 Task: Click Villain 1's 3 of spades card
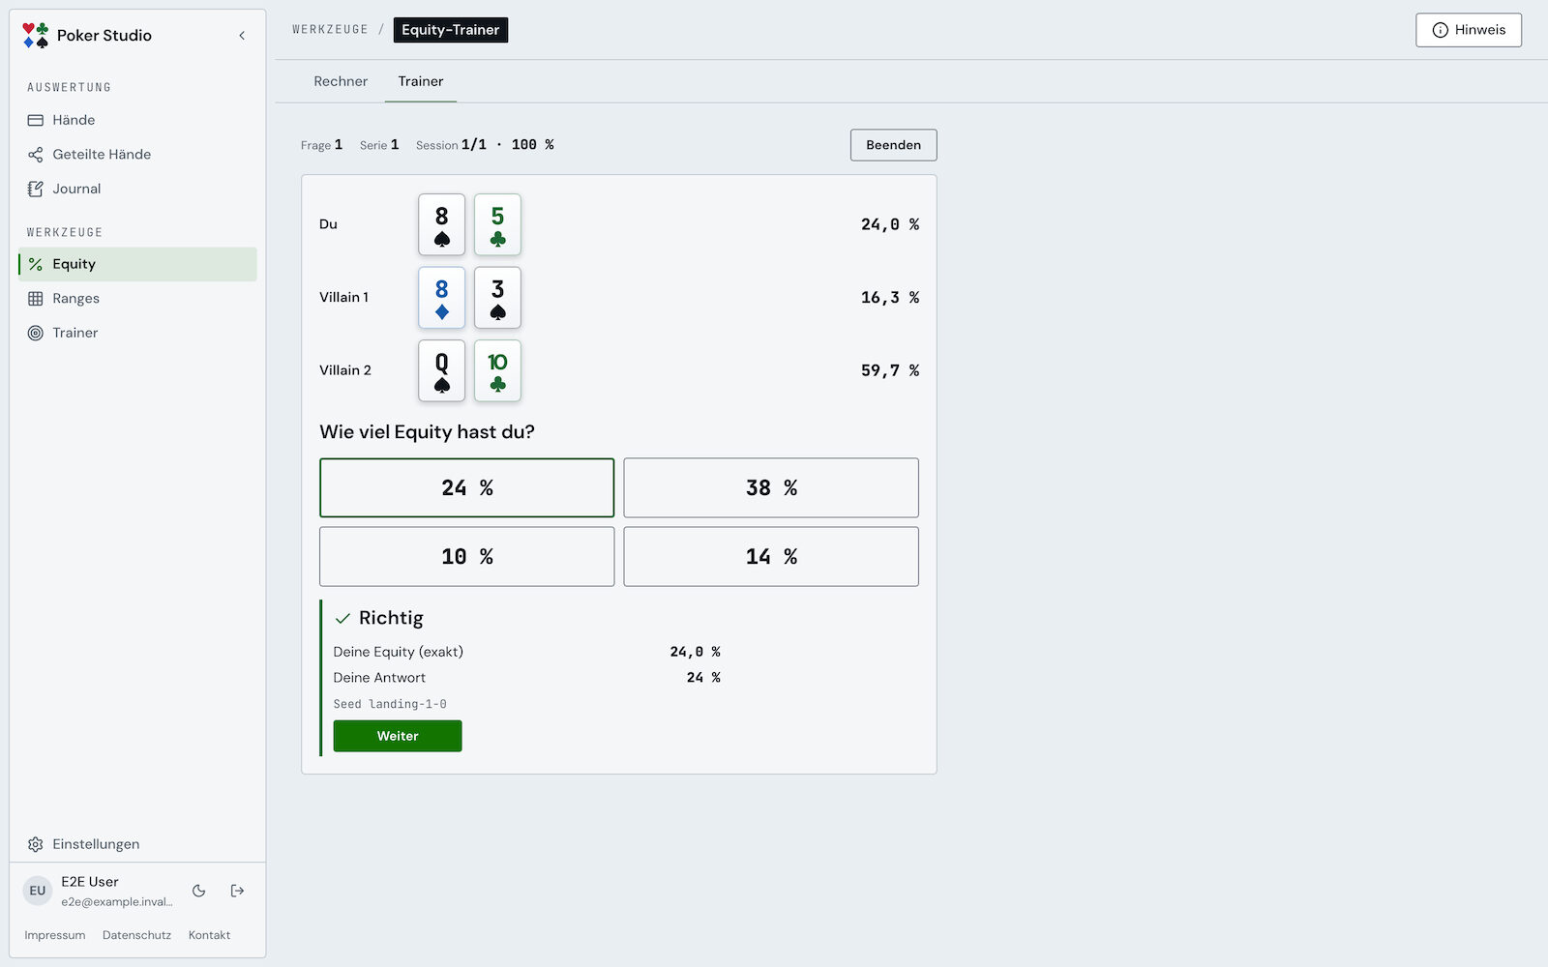click(x=498, y=298)
